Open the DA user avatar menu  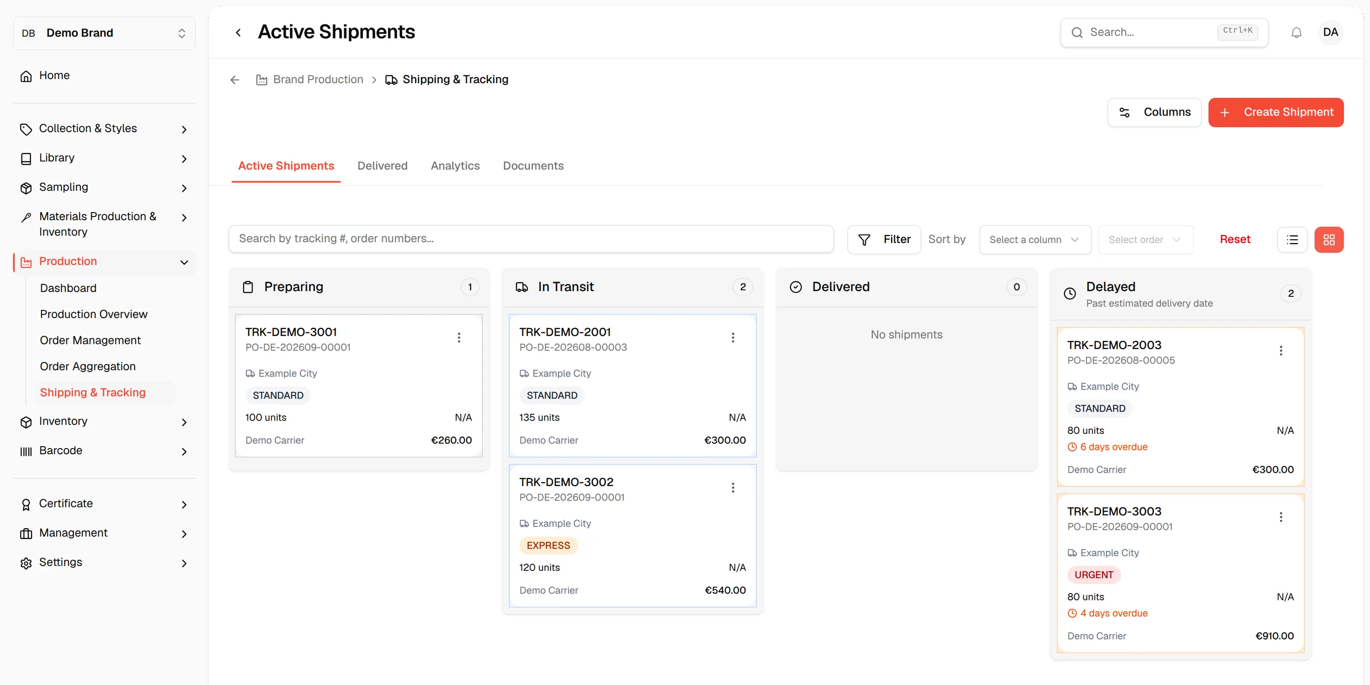[1330, 32]
